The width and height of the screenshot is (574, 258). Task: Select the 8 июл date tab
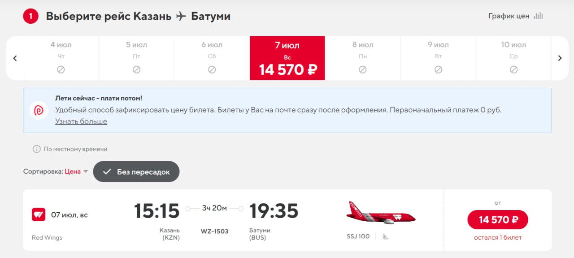coord(363,58)
